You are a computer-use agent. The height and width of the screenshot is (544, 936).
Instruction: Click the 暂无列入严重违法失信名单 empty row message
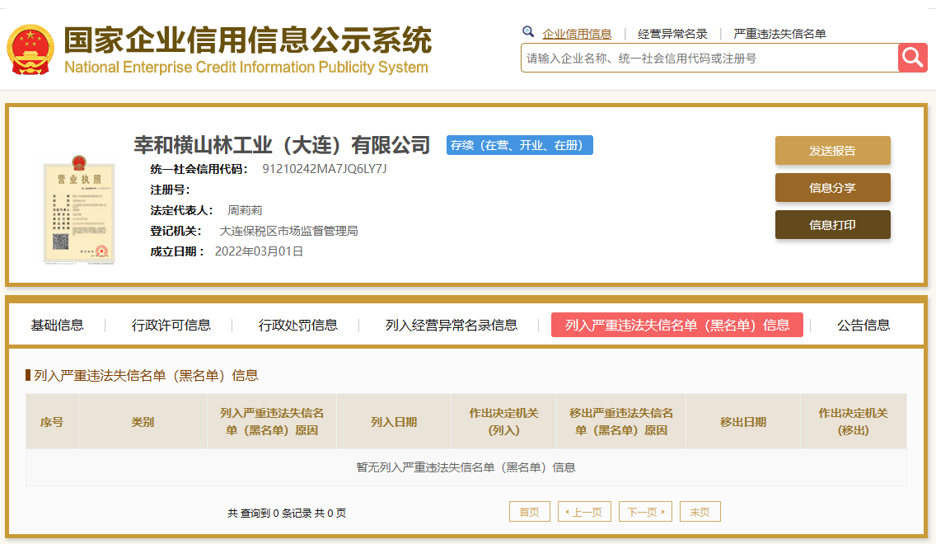pos(466,467)
